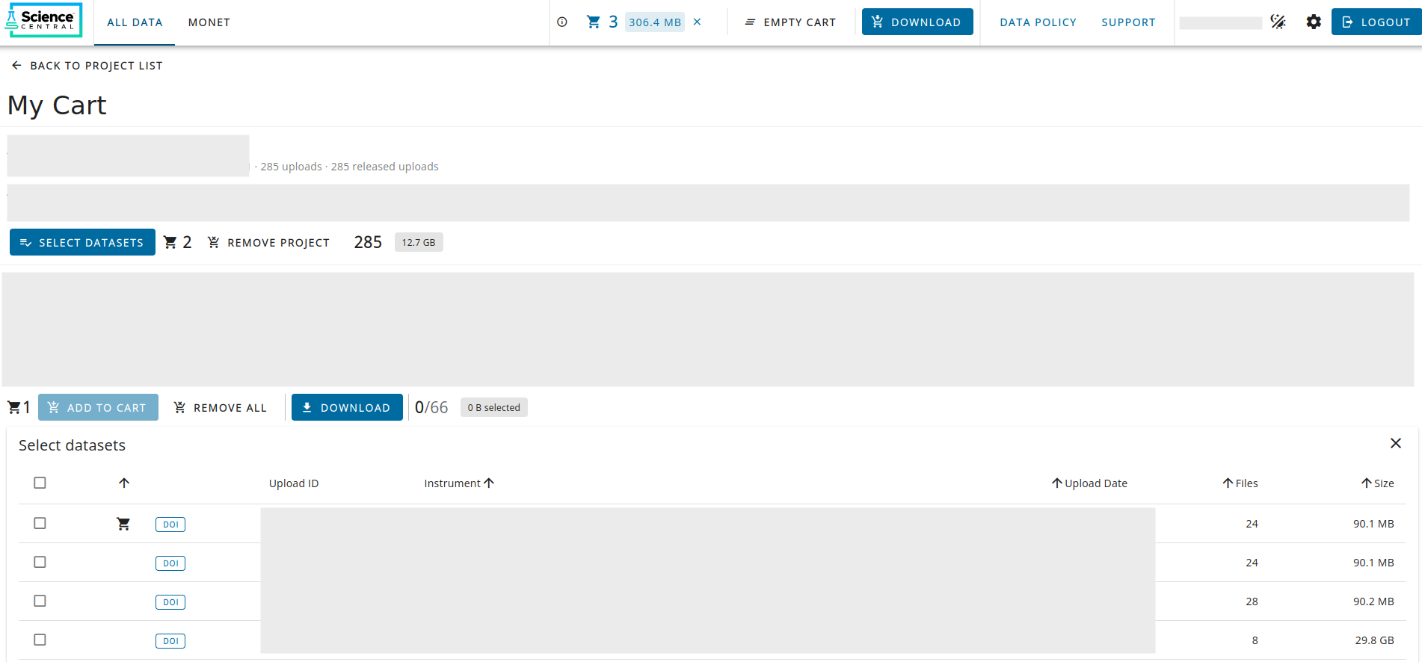This screenshot has width=1422, height=662.
Task: Click REMOVE ALL button
Action: (x=221, y=407)
